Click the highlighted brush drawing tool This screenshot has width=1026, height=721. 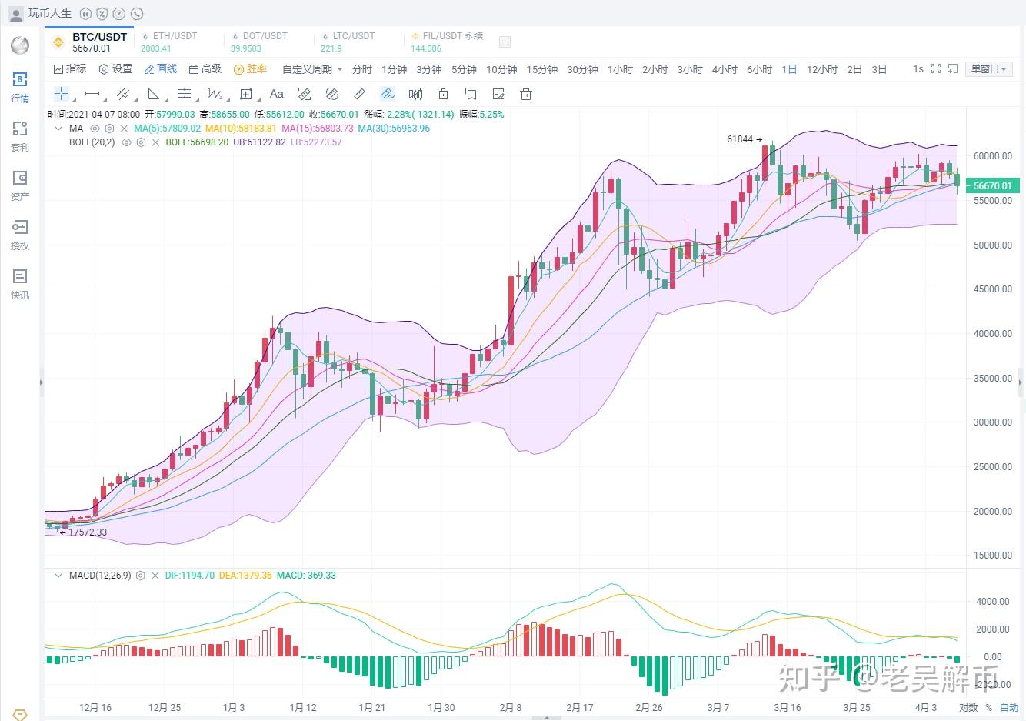(x=388, y=94)
